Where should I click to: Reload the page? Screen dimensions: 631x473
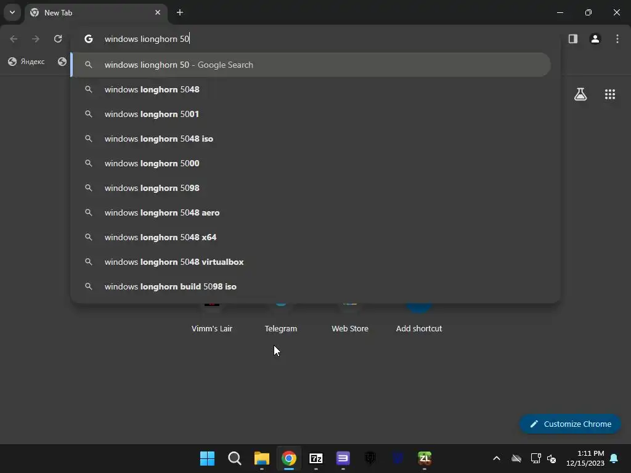[58, 39]
